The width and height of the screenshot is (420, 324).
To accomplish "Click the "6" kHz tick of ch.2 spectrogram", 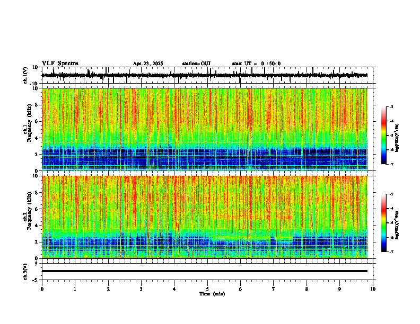I will tap(37, 209).
